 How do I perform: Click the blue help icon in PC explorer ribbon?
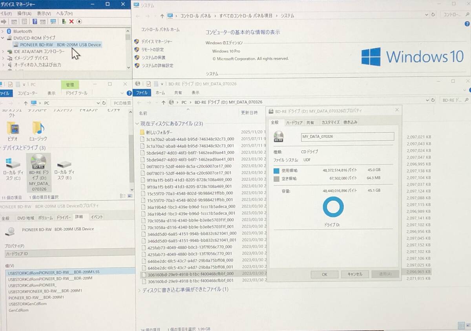pyautogui.click(x=129, y=93)
